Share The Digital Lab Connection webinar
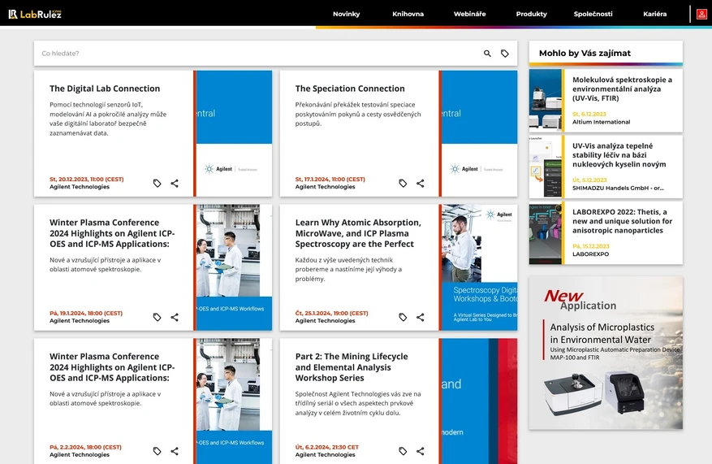 point(175,183)
